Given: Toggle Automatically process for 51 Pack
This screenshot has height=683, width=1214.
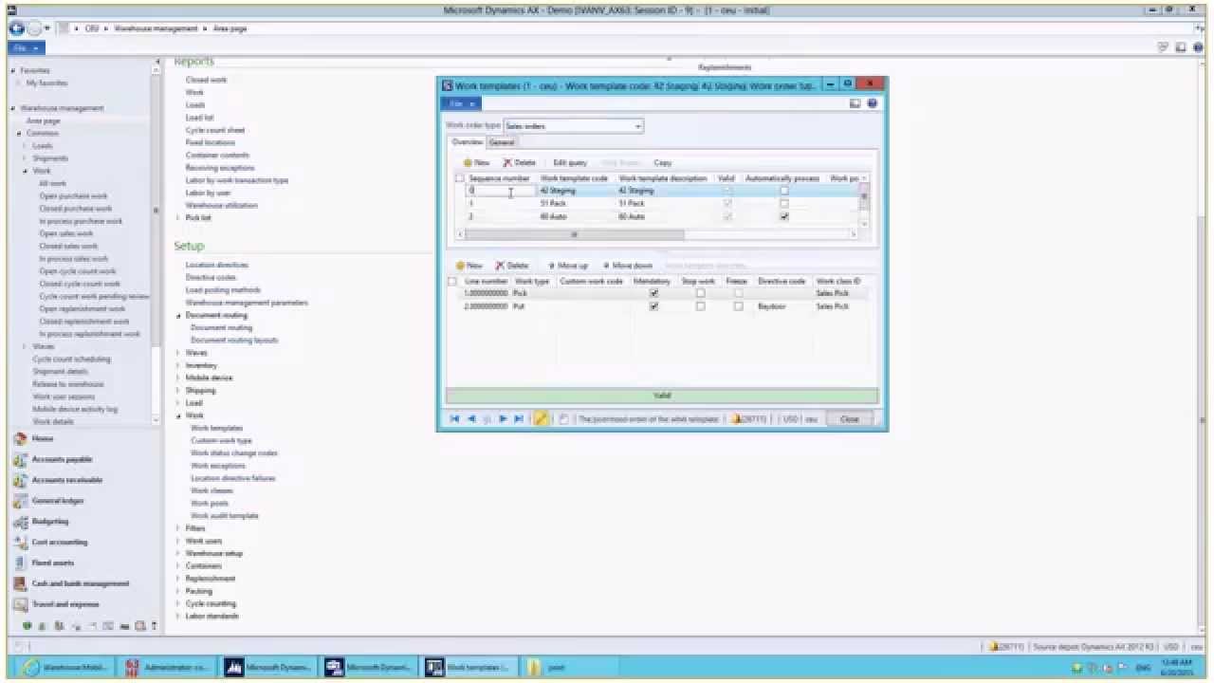Looking at the screenshot, I should click(783, 203).
